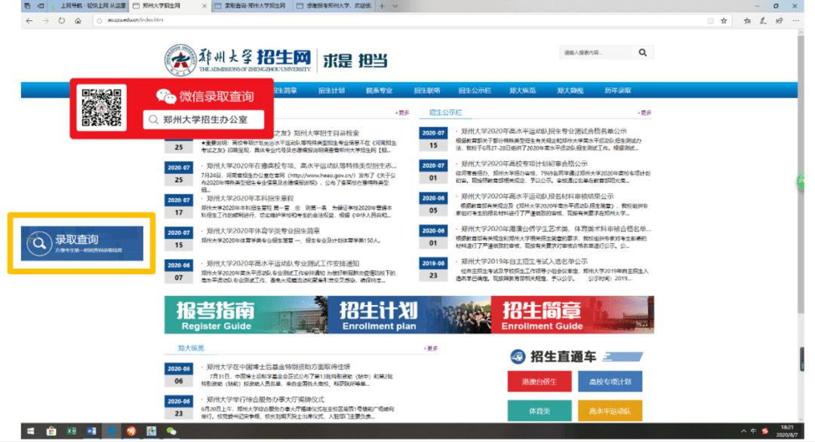Open reading view icon in address bar
Screen dimensions: 815x442
(x=710, y=21)
